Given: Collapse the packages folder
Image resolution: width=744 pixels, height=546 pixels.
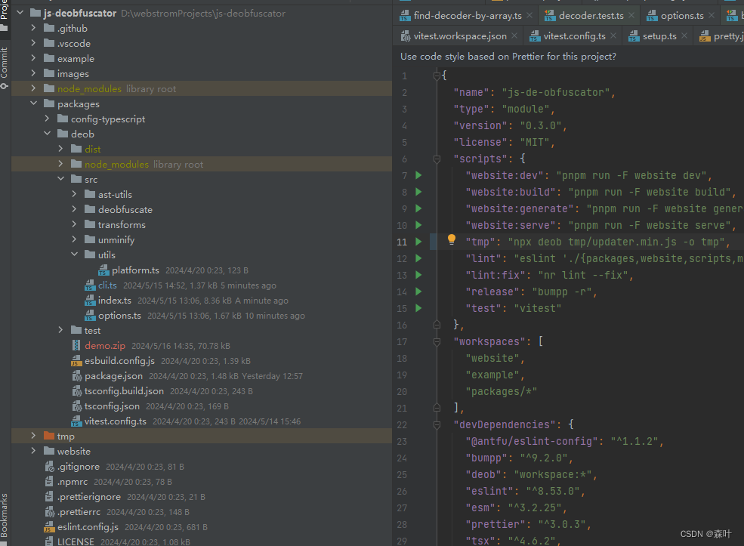Looking at the screenshot, I should click(33, 103).
